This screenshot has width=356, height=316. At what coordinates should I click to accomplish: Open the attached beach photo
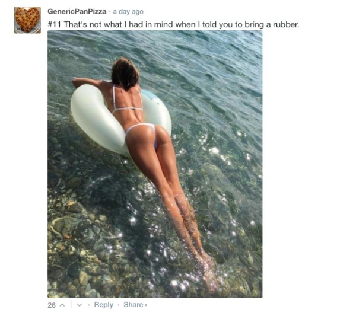point(155,164)
